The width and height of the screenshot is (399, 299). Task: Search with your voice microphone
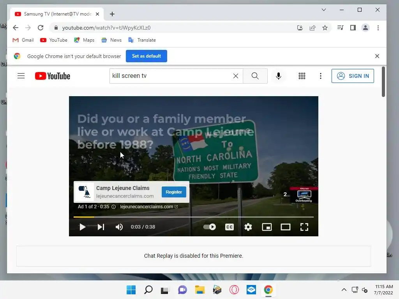pos(279,76)
